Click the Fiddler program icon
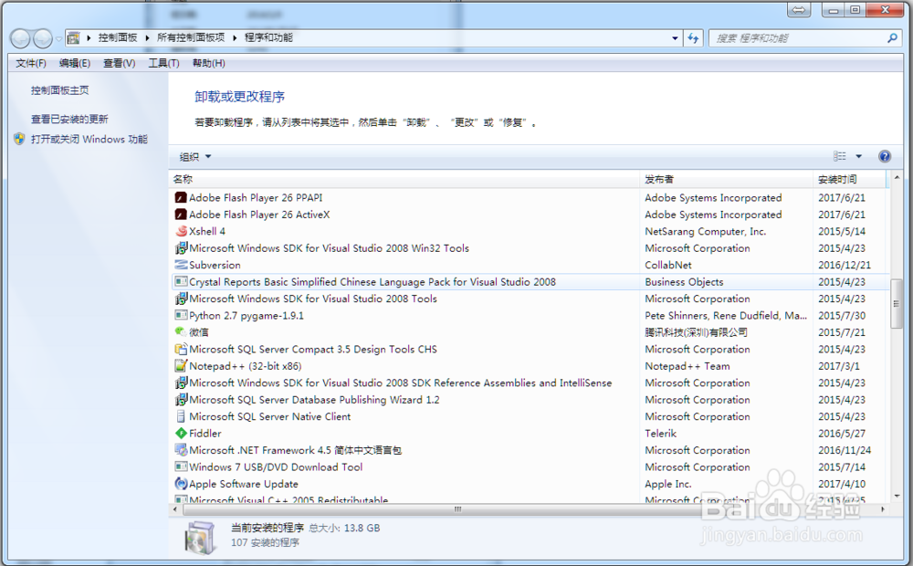Image resolution: width=913 pixels, height=566 pixels. 181,434
